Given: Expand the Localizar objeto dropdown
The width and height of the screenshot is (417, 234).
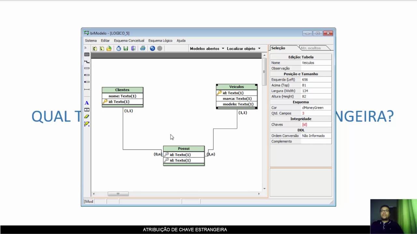Looking at the screenshot, I should (244, 48).
